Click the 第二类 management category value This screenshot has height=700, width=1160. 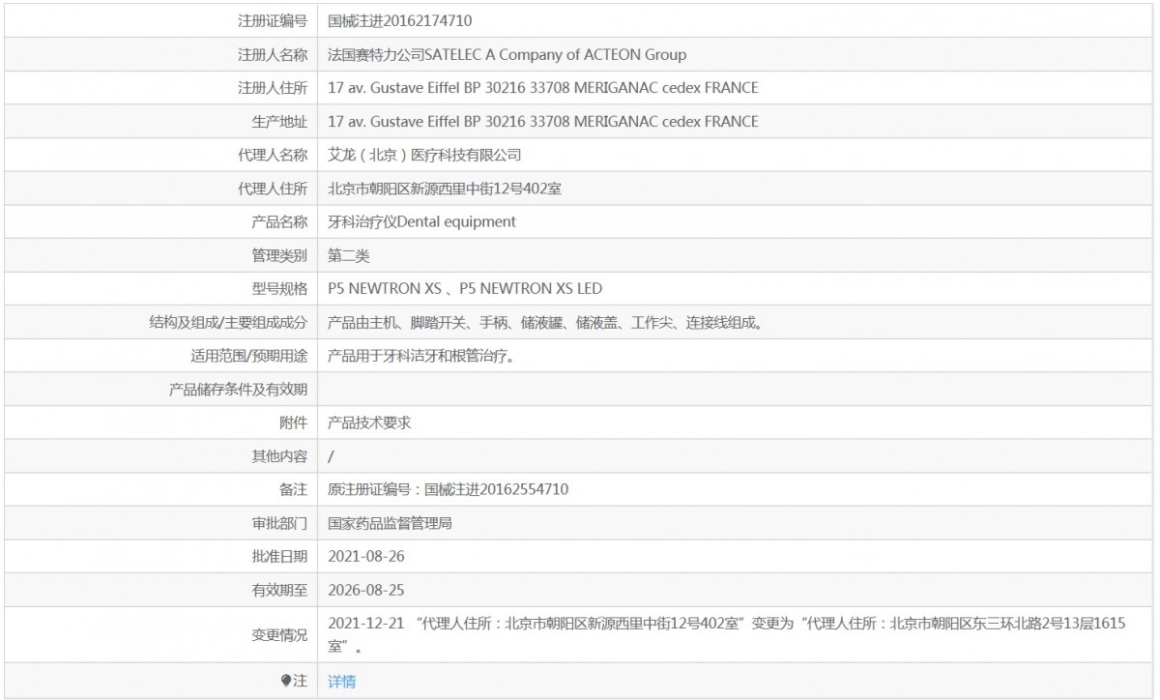coord(349,255)
